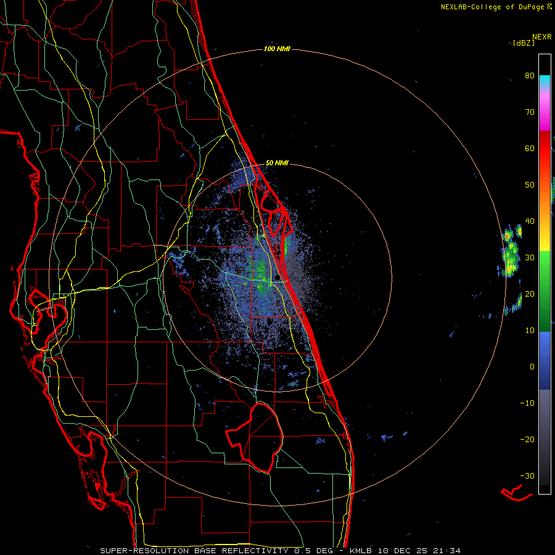Click SUPER-RESOLUTION BASE REFLECTIVITY in the caption
Screen dimensions: 555x555
click(194, 551)
